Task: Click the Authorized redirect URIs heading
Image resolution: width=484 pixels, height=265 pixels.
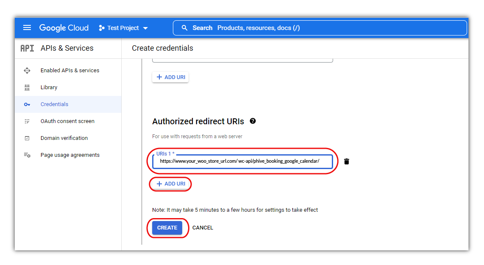Action: coord(198,121)
